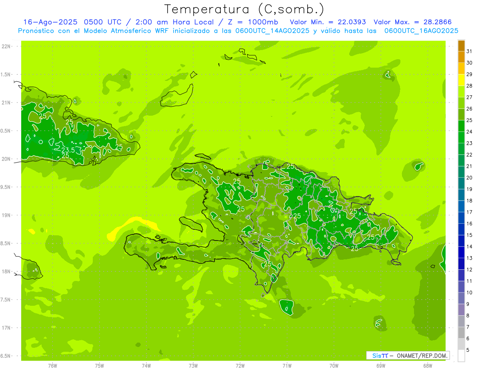Screen dimensions: 480x371
Task: Click the "71W" longitude axis label
Action: (287, 366)
